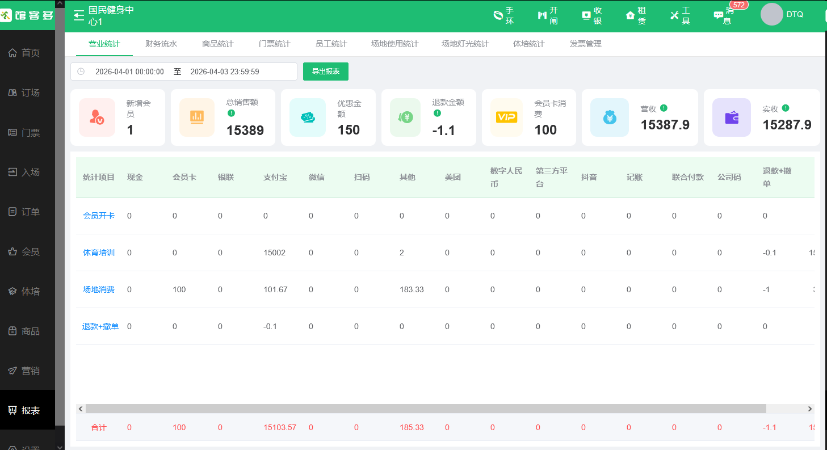Click the info icon next to 营收
This screenshot has height=450, width=827.
664,108
